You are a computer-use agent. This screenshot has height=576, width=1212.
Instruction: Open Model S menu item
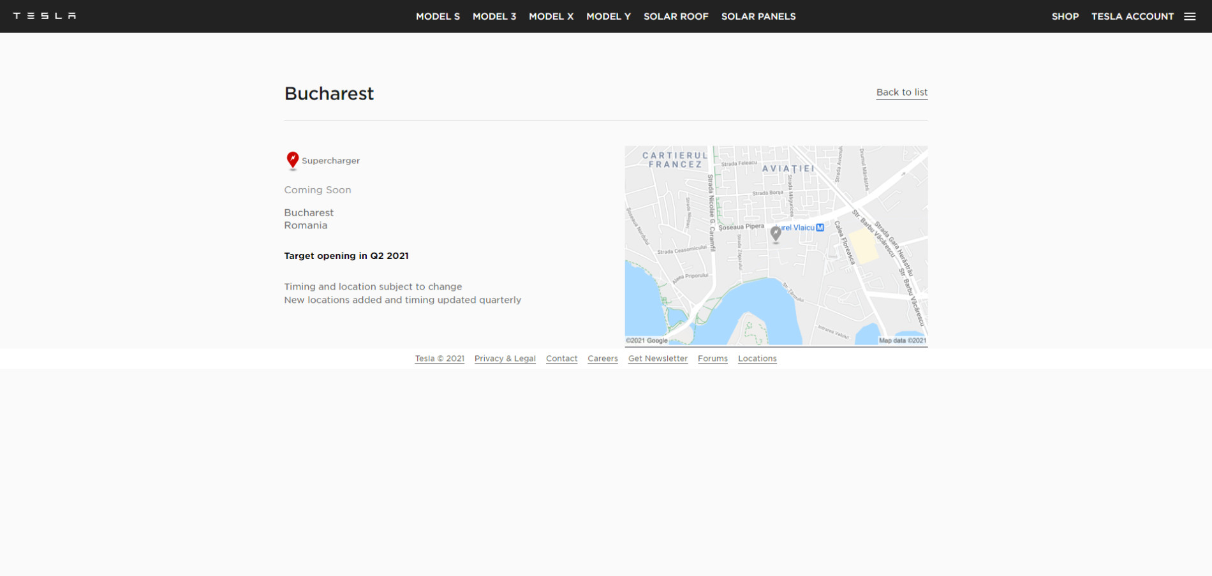click(x=438, y=17)
